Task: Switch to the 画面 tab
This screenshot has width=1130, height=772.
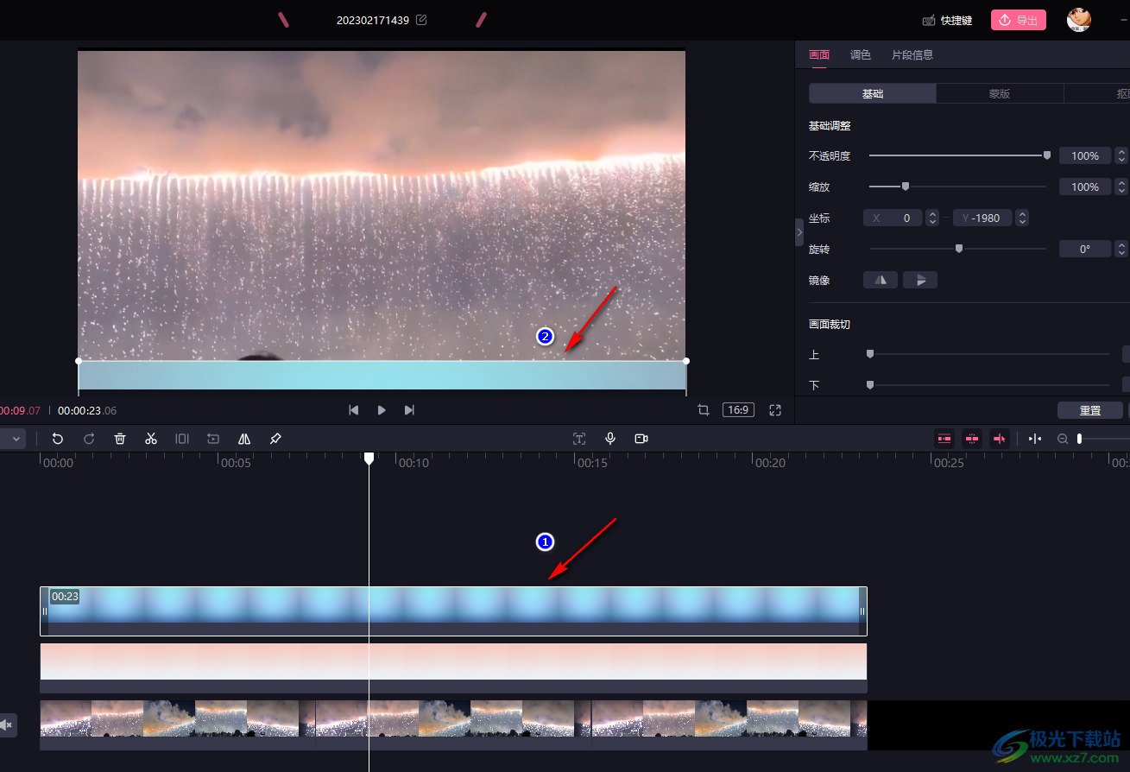Action: click(x=819, y=54)
